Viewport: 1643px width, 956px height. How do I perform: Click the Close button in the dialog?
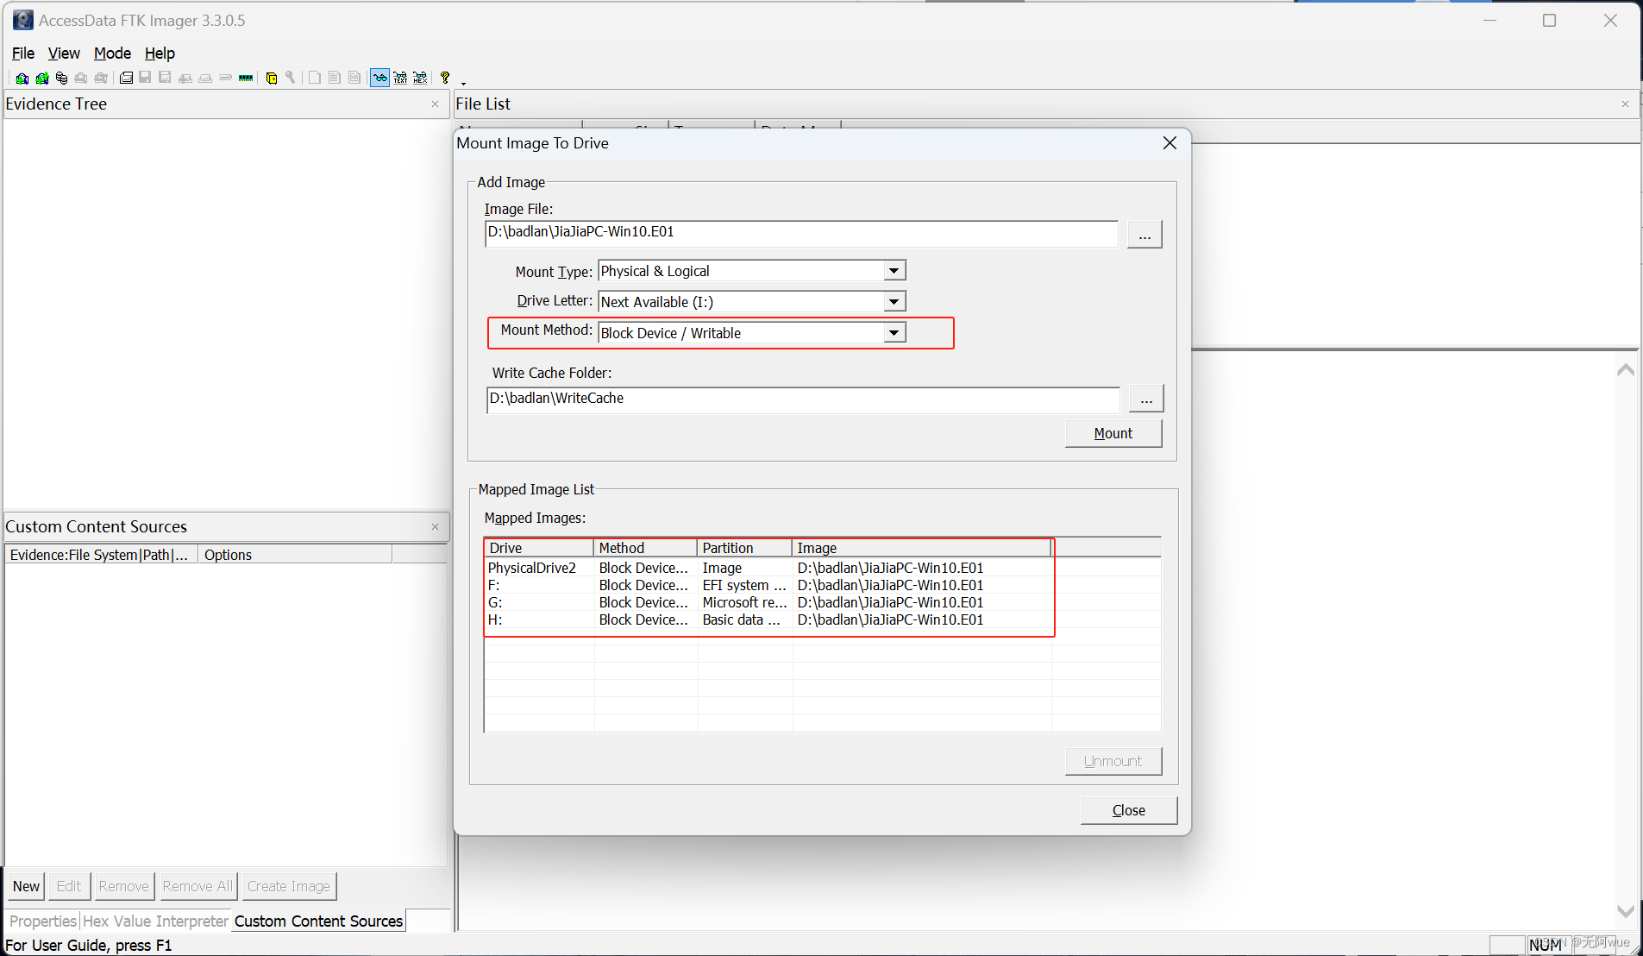(x=1129, y=811)
